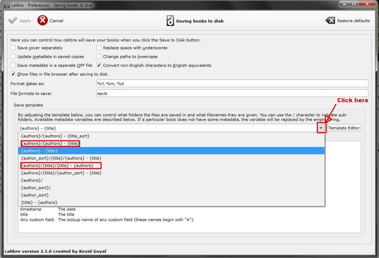Disable Show files in file browser option
The height and width of the screenshot is (258, 379).
[x=13, y=74]
